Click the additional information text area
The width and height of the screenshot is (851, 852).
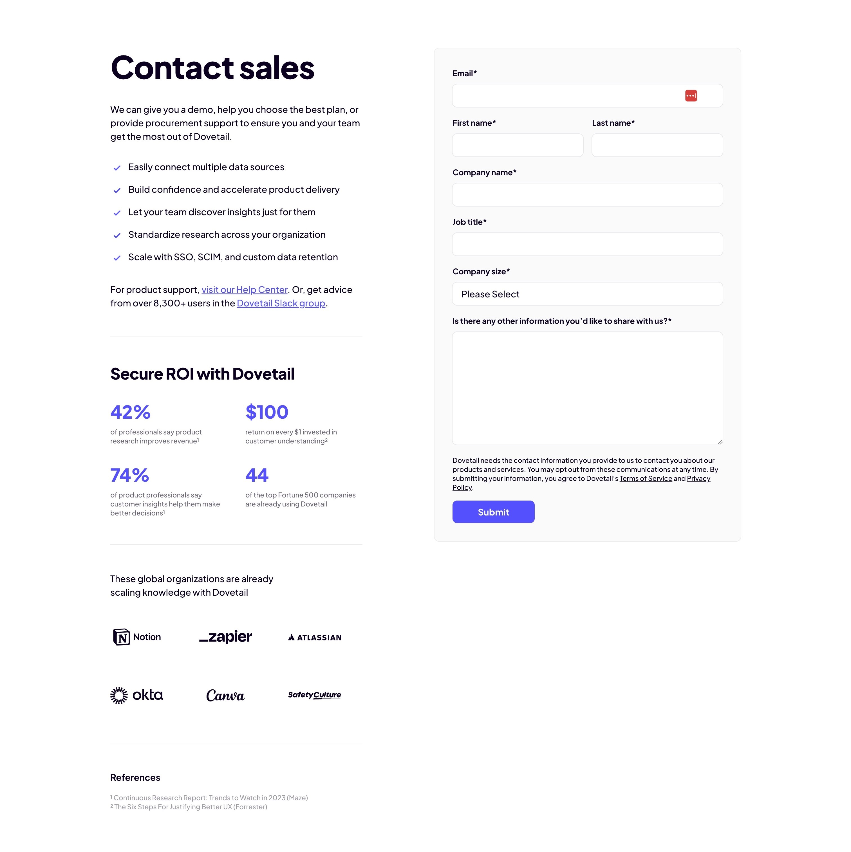[x=587, y=388]
